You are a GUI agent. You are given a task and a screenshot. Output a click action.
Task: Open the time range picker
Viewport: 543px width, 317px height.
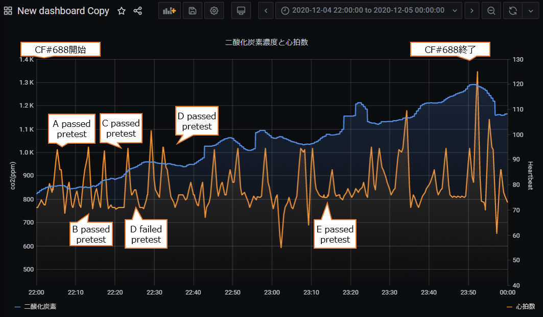369,11
